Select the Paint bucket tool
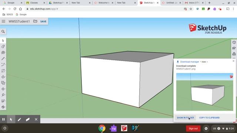The width and height of the screenshot is (237, 133). point(3,52)
